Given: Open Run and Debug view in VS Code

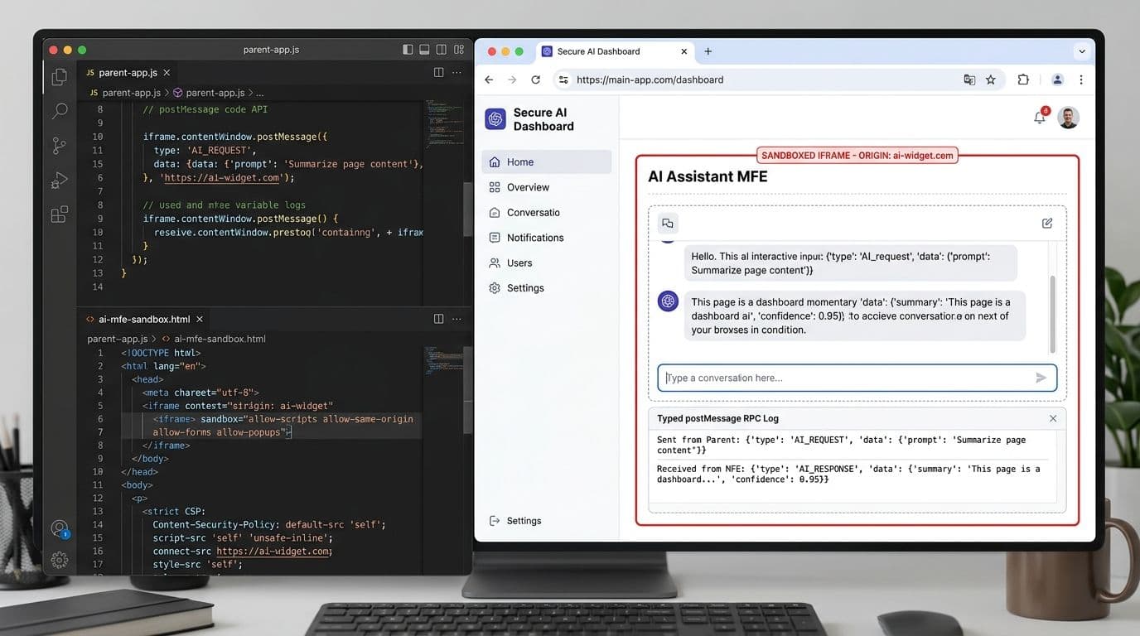Looking at the screenshot, I should pos(59,181).
